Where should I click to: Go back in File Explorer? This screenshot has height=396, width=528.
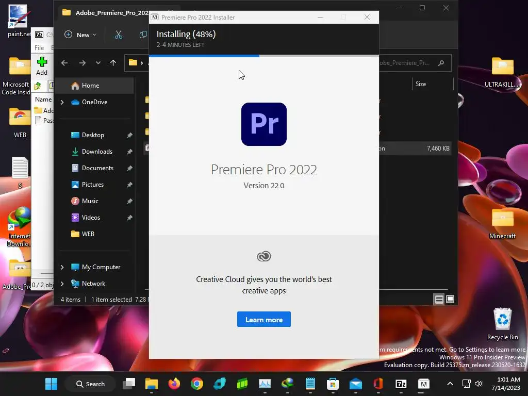(64, 62)
